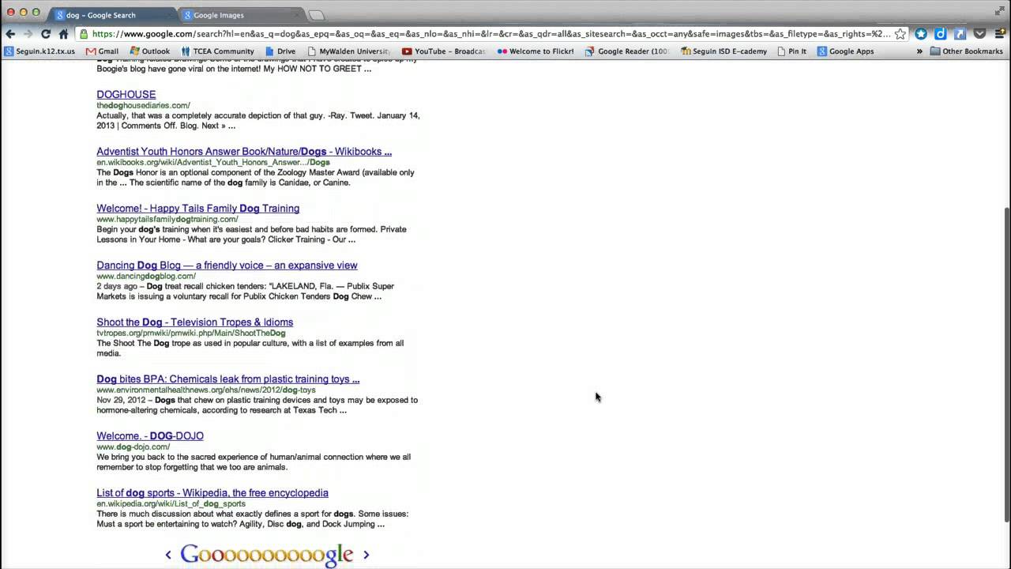
Task: Bookmark this page with the star icon
Action: (900, 34)
